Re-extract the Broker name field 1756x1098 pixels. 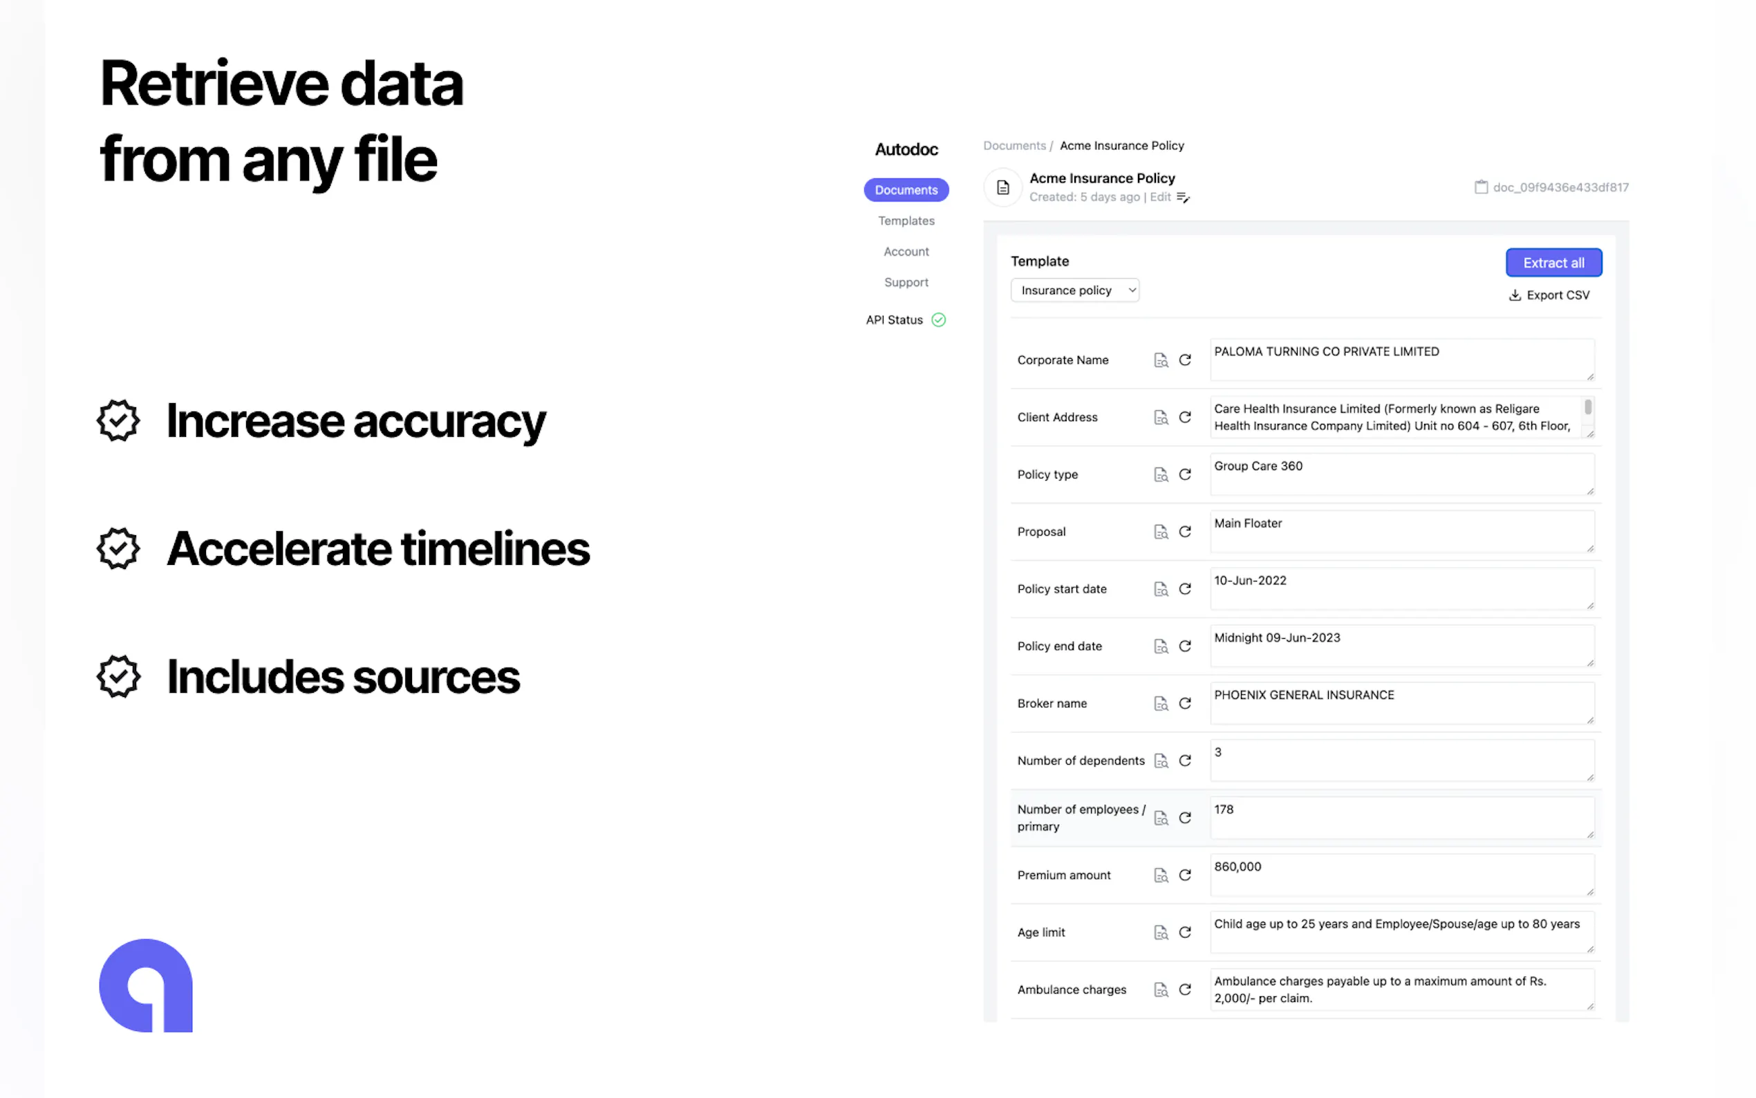tap(1185, 703)
